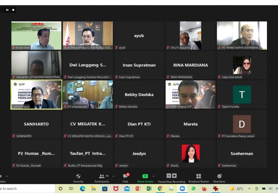Click the Bebby Daviska tile name

pyautogui.click(x=139, y=94)
